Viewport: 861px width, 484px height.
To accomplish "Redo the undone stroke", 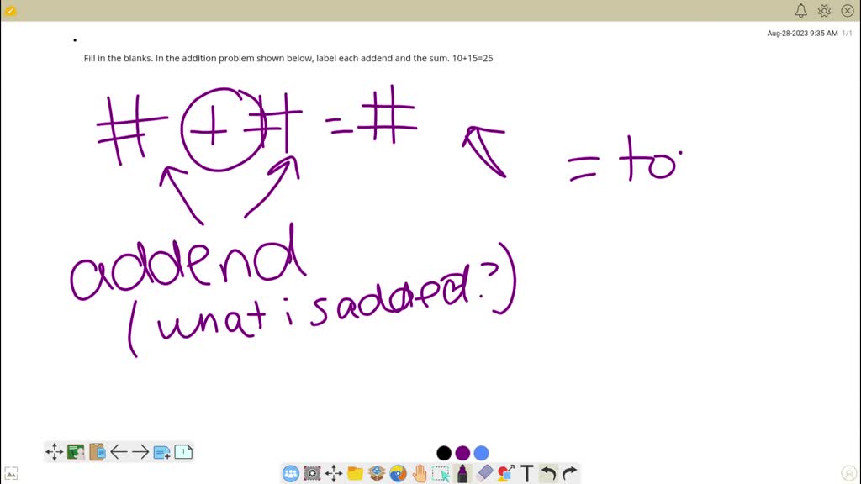I will coord(570,473).
